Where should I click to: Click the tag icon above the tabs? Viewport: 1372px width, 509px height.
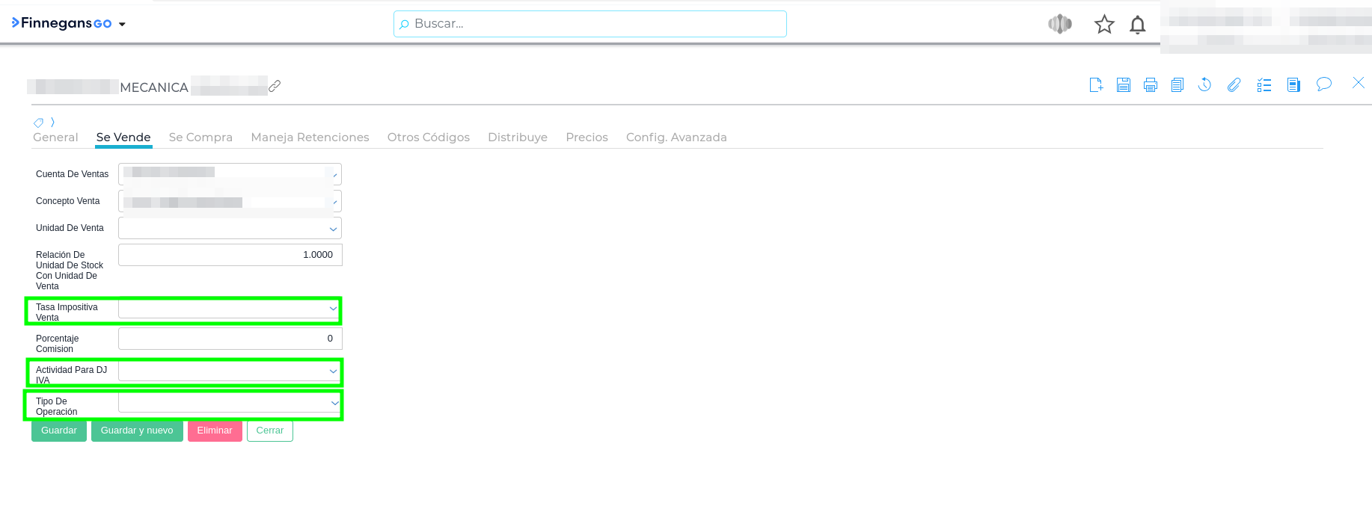38,123
